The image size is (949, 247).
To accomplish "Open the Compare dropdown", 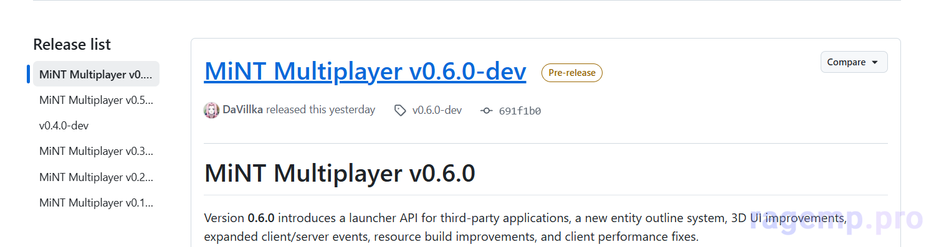I will point(854,62).
